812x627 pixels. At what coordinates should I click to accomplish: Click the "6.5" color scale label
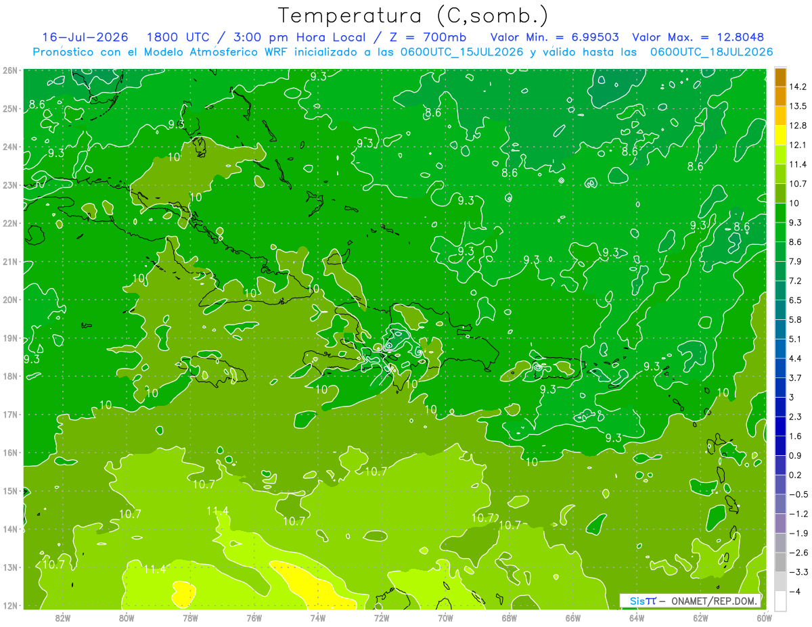(x=796, y=300)
